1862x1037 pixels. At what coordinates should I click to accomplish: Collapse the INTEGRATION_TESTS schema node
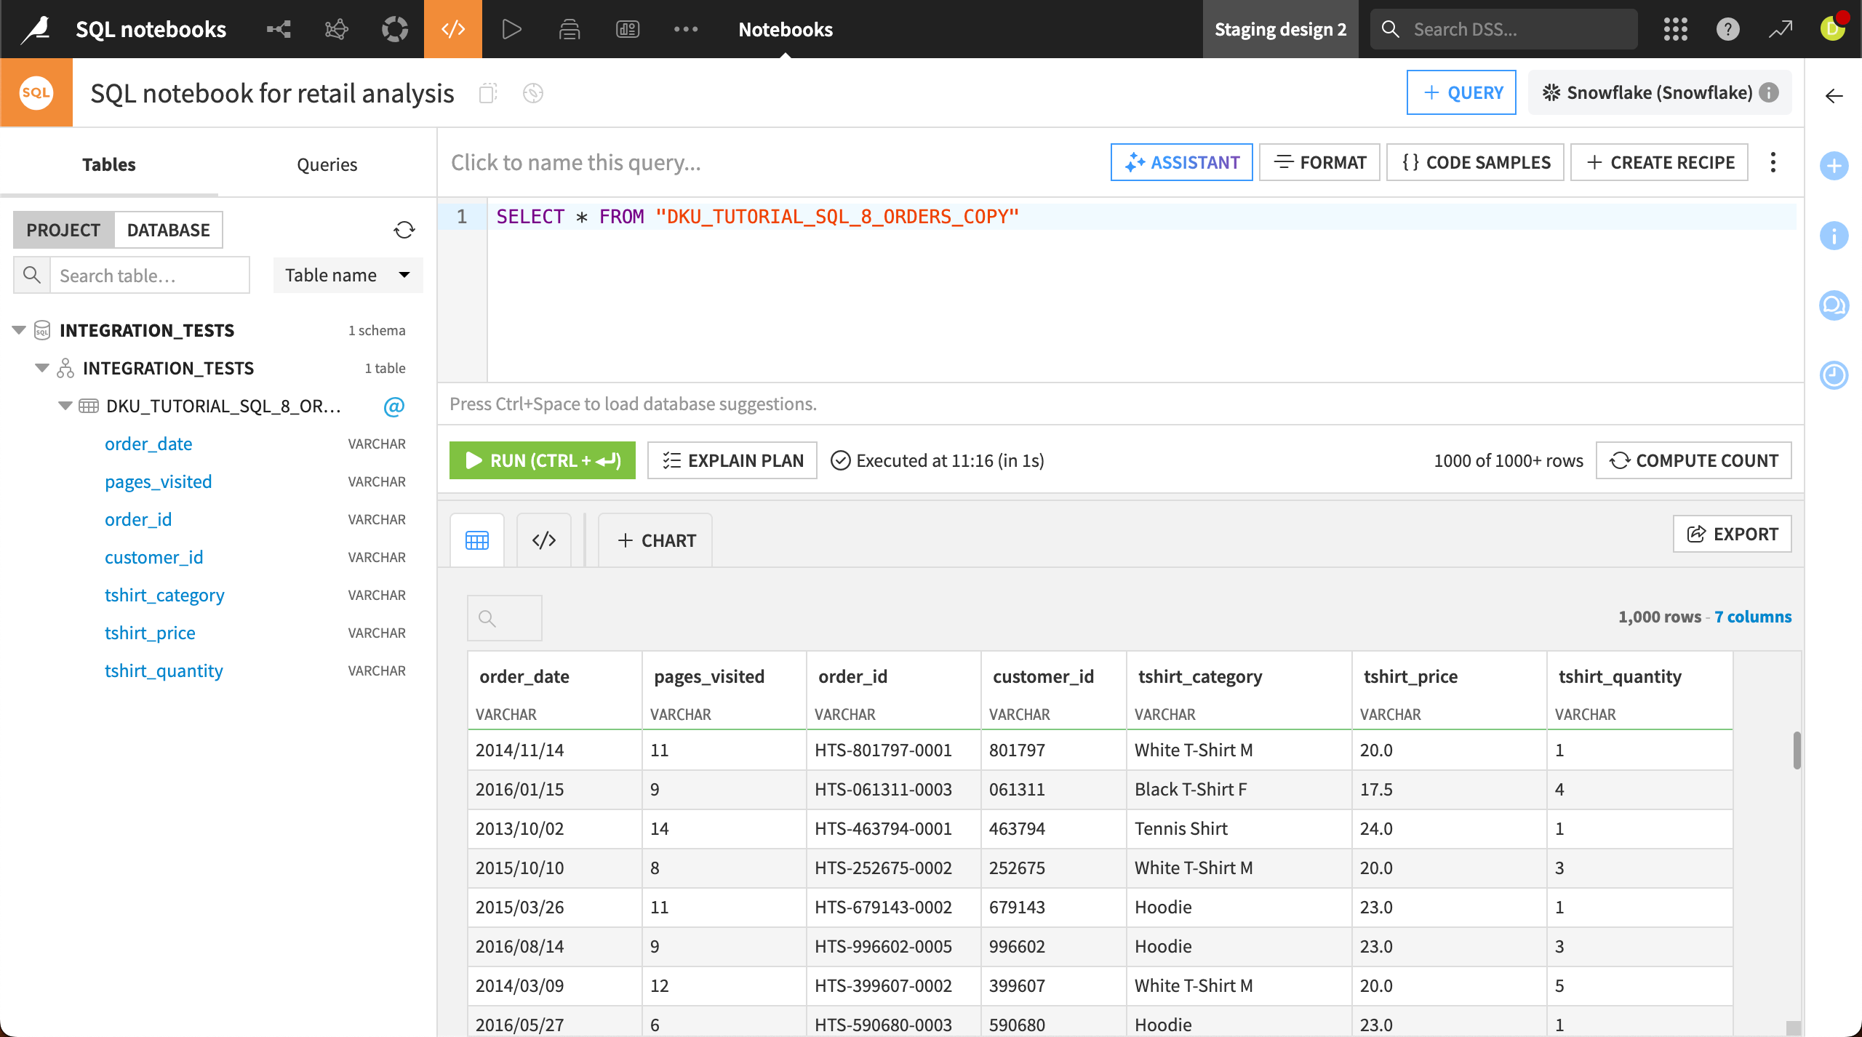41,367
